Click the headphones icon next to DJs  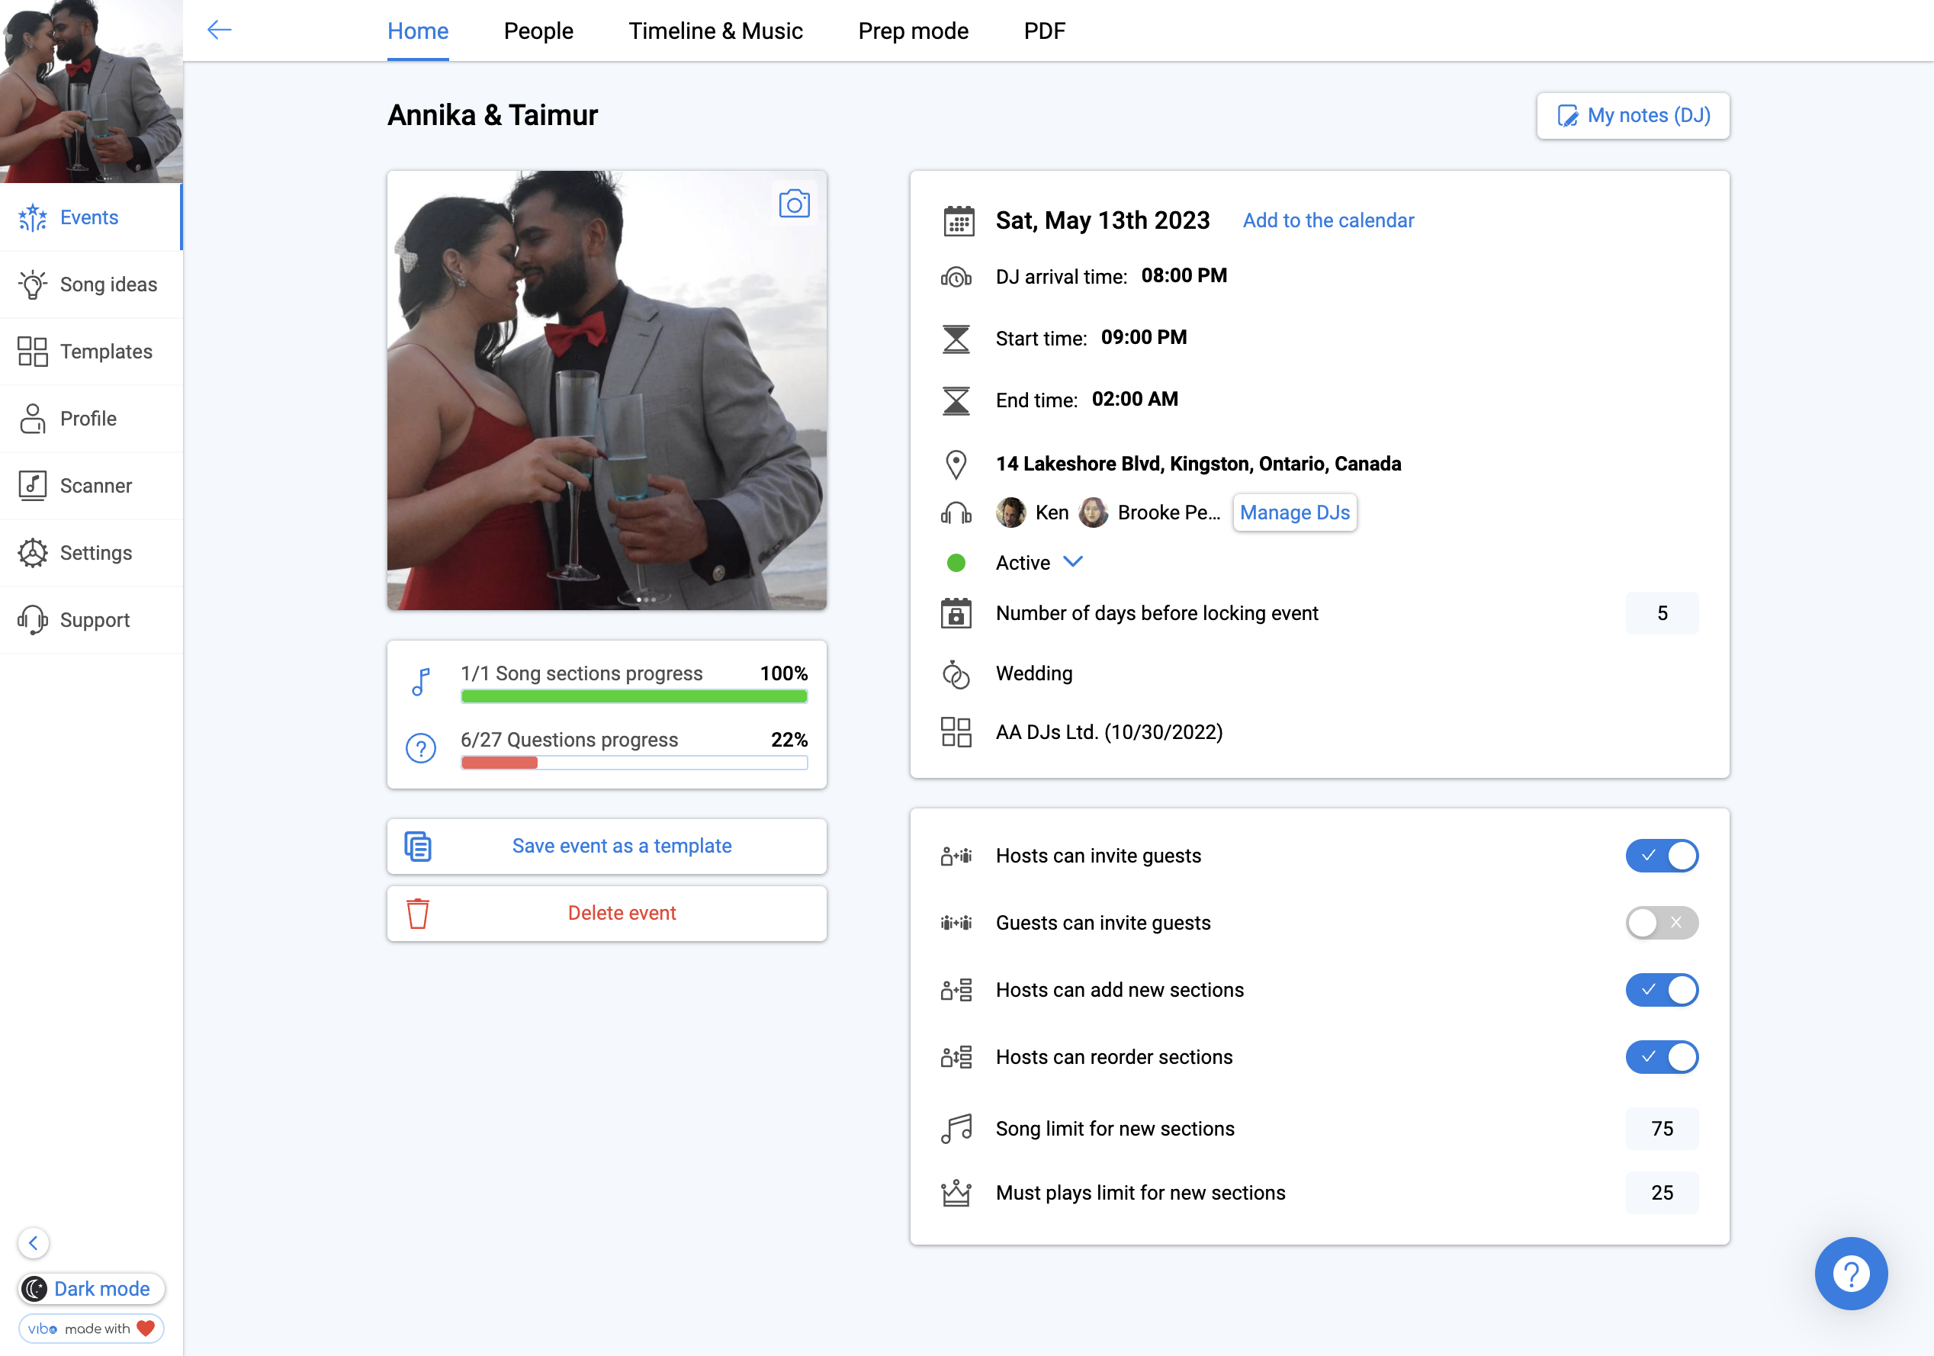(956, 513)
